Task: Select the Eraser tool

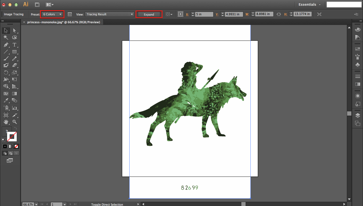Action: click(x=14, y=65)
